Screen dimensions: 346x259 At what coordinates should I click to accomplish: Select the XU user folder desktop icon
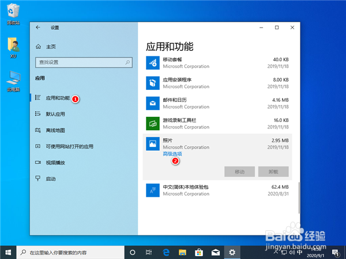[x=13, y=48]
